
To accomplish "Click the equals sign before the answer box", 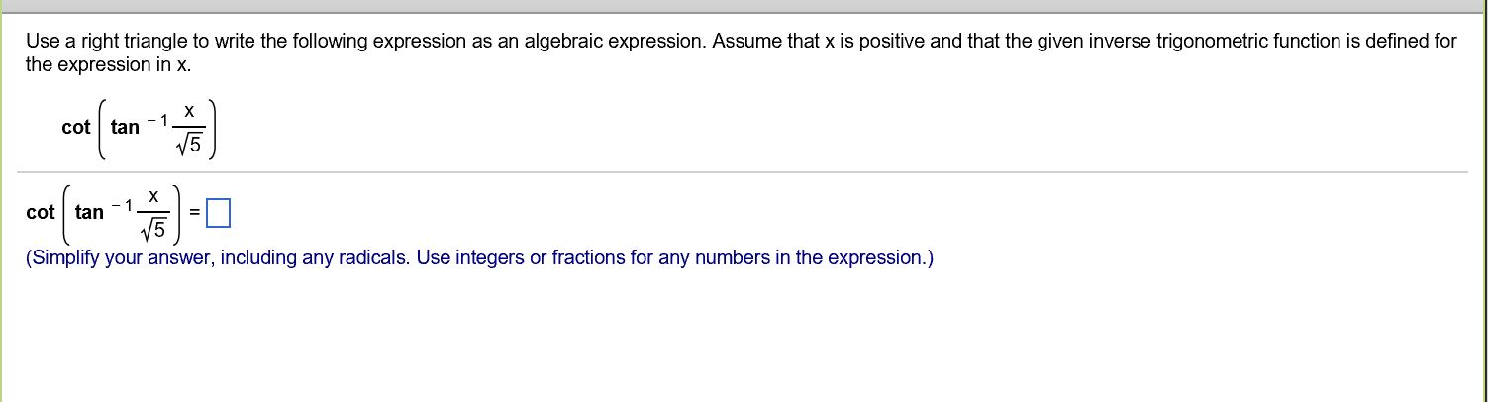I will pyautogui.click(x=195, y=212).
